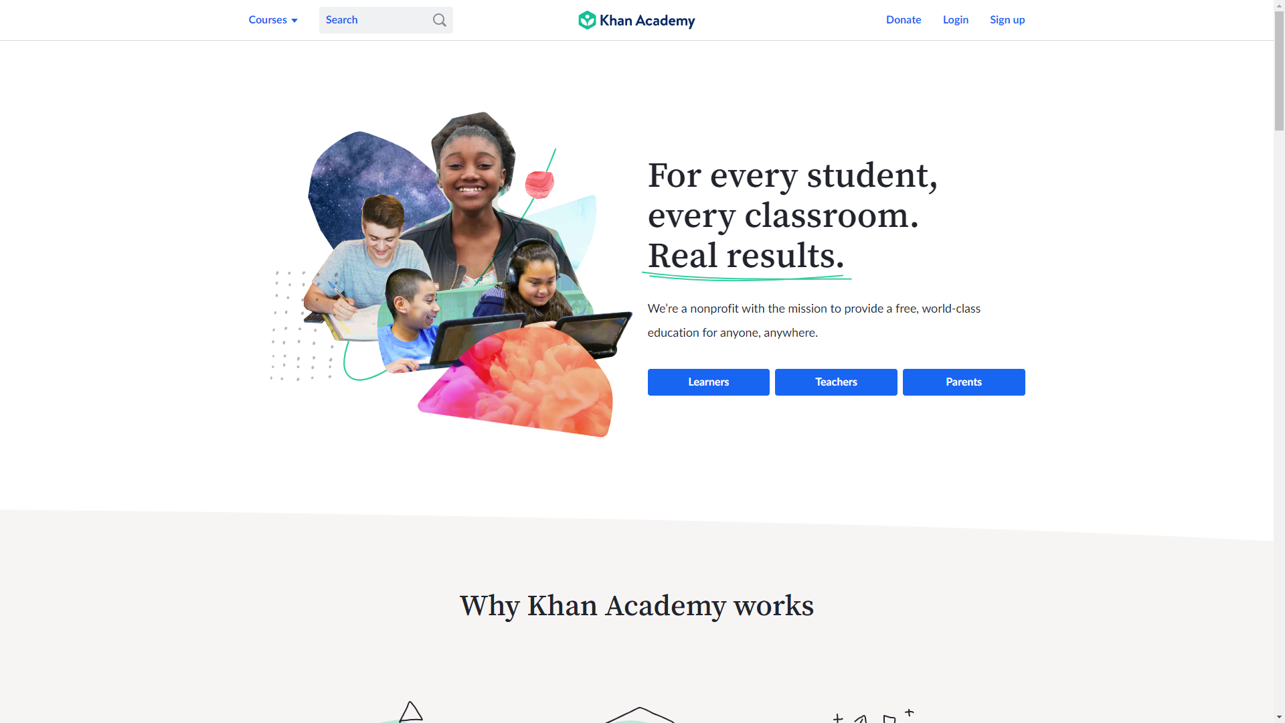Screen dimensions: 1285x723
Task: Click the Sign up link
Action: [1007, 20]
